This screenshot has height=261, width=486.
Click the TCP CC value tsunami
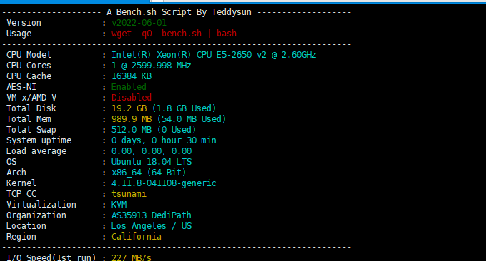129,194
